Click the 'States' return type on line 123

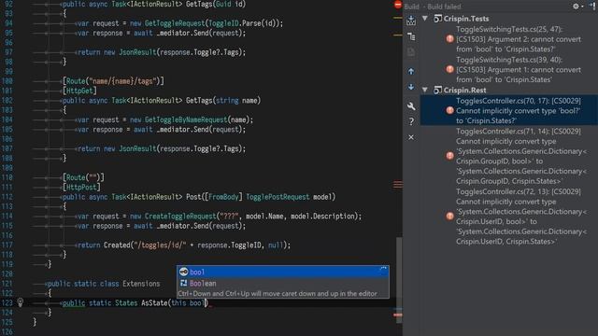[x=126, y=302]
